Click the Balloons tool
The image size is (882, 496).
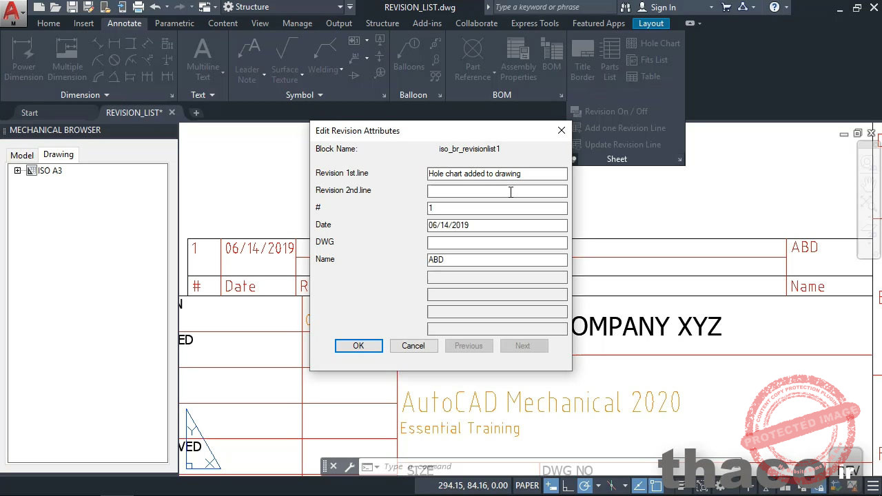(x=409, y=55)
